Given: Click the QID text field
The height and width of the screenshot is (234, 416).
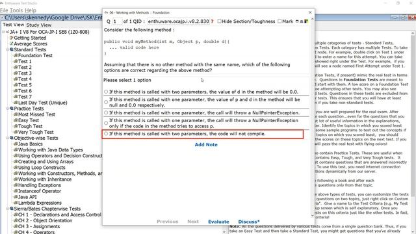Looking at the screenshot, I should point(179,21).
